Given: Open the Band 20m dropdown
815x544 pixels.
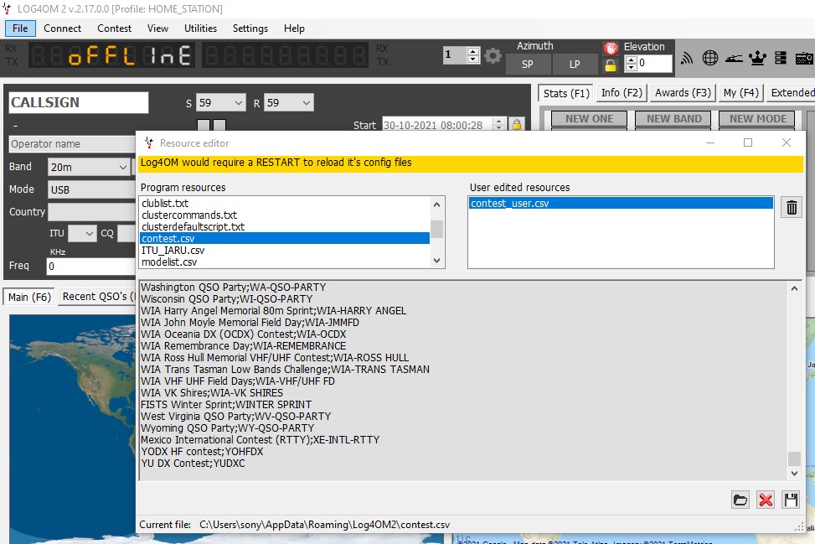Looking at the screenshot, I should pos(122,167).
